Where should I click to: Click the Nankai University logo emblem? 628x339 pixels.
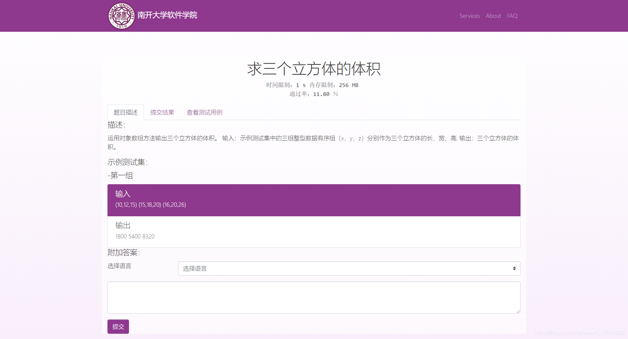pos(121,16)
